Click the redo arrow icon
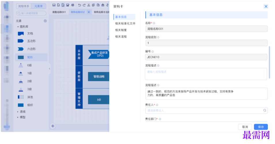Image resolution: width=275 pixels, height=144 pixels. pyautogui.click(x=84, y=5)
